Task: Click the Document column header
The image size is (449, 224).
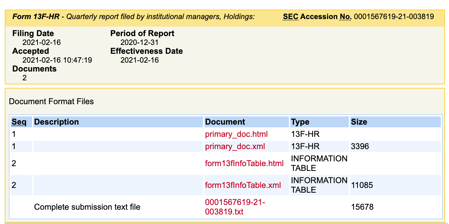Action: pyautogui.click(x=225, y=122)
